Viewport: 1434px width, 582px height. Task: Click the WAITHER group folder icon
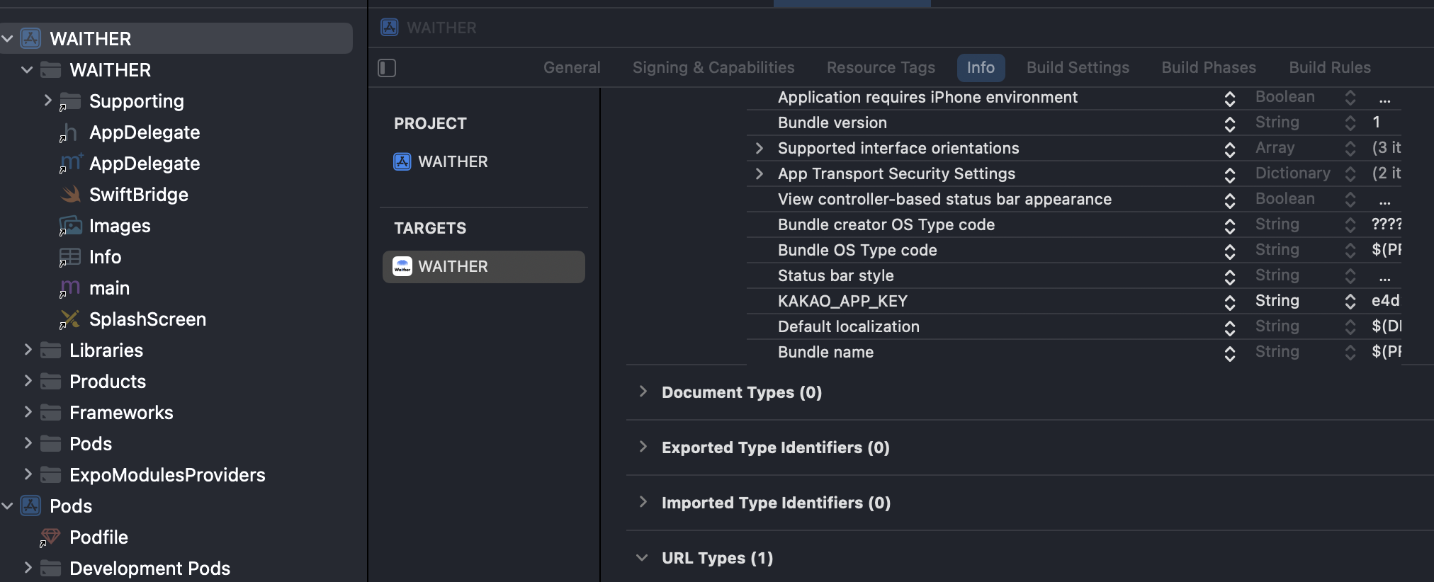tap(50, 69)
